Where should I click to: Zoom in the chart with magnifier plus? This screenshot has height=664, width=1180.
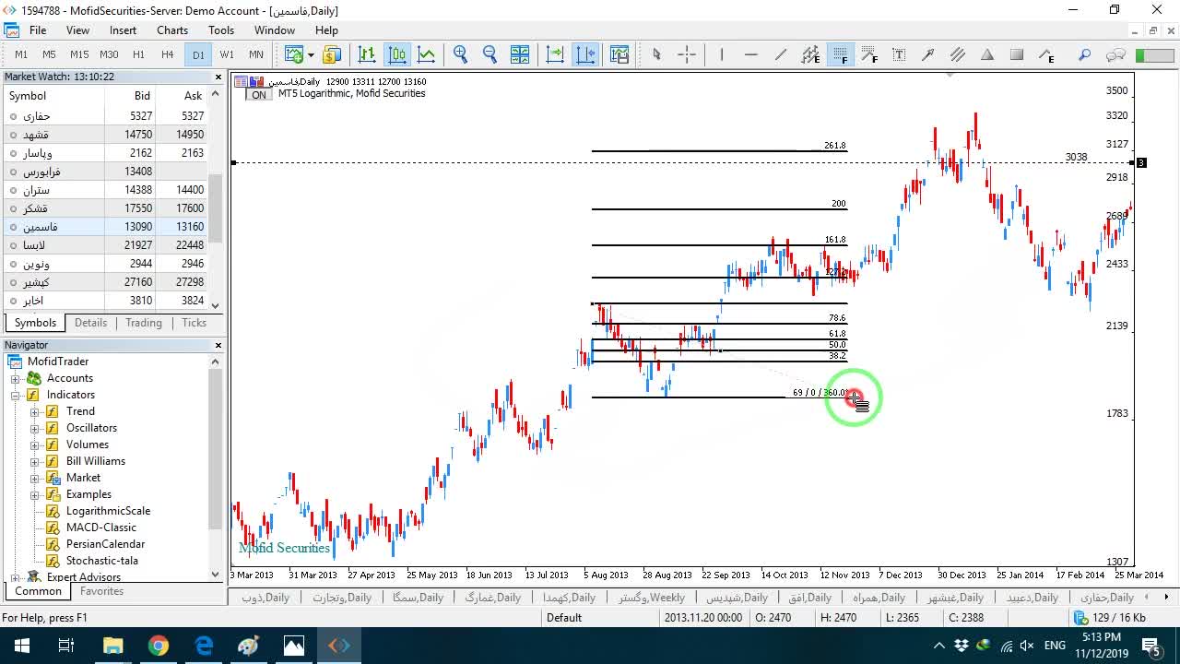coord(461,54)
